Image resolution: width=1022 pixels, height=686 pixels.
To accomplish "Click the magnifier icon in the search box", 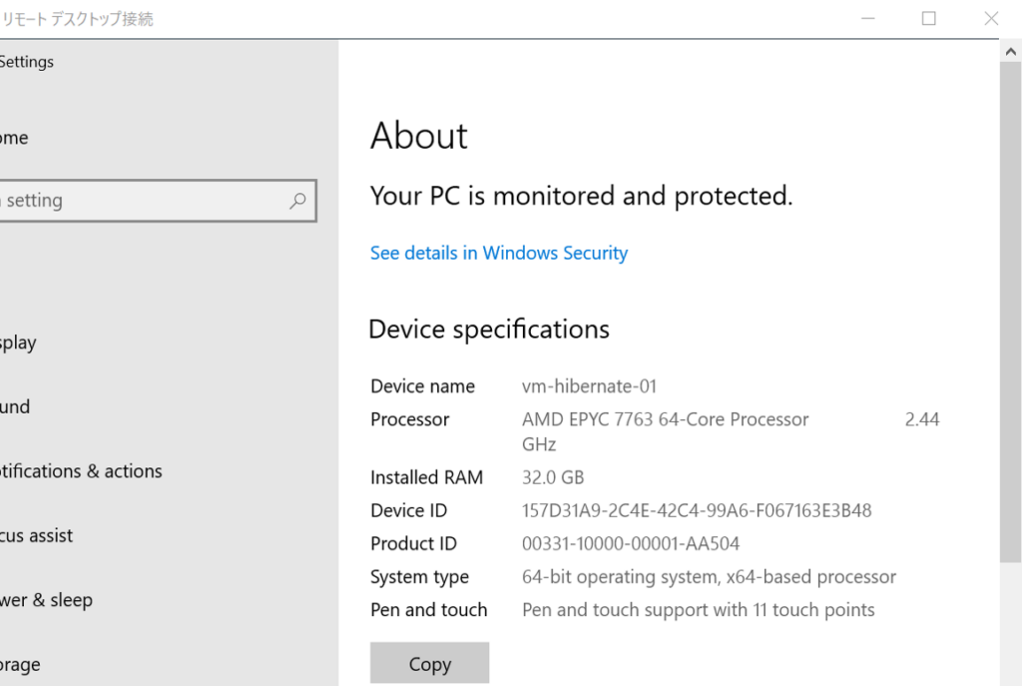I will (297, 201).
